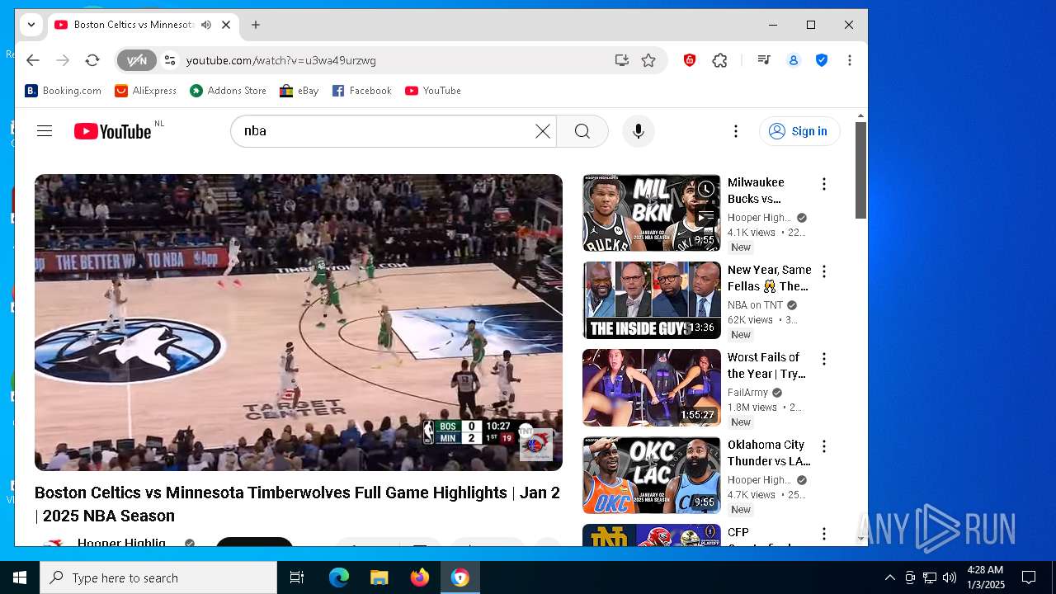Show hidden system tray icons

coord(889,577)
